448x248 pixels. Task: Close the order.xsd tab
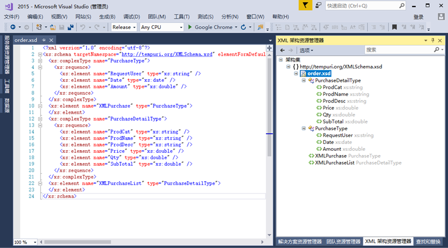(51, 40)
